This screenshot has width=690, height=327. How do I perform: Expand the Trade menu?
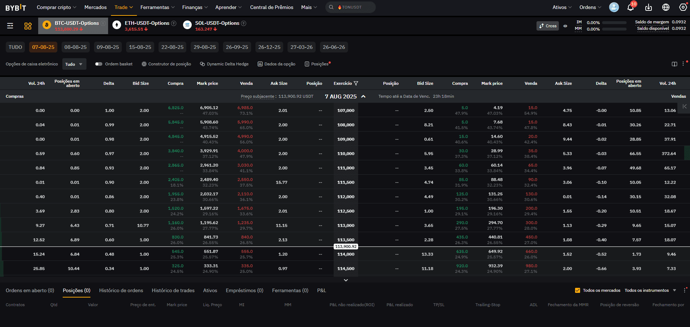pyautogui.click(x=124, y=7)
